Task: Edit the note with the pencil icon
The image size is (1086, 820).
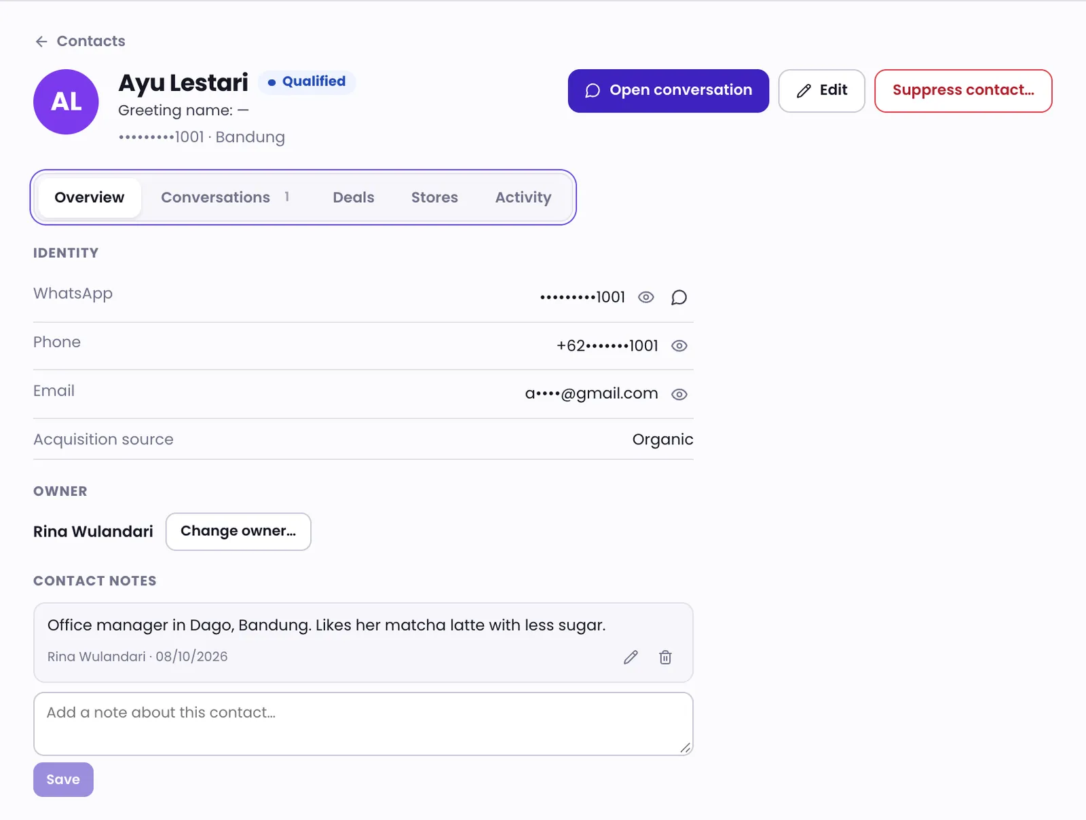Action: 631,657
